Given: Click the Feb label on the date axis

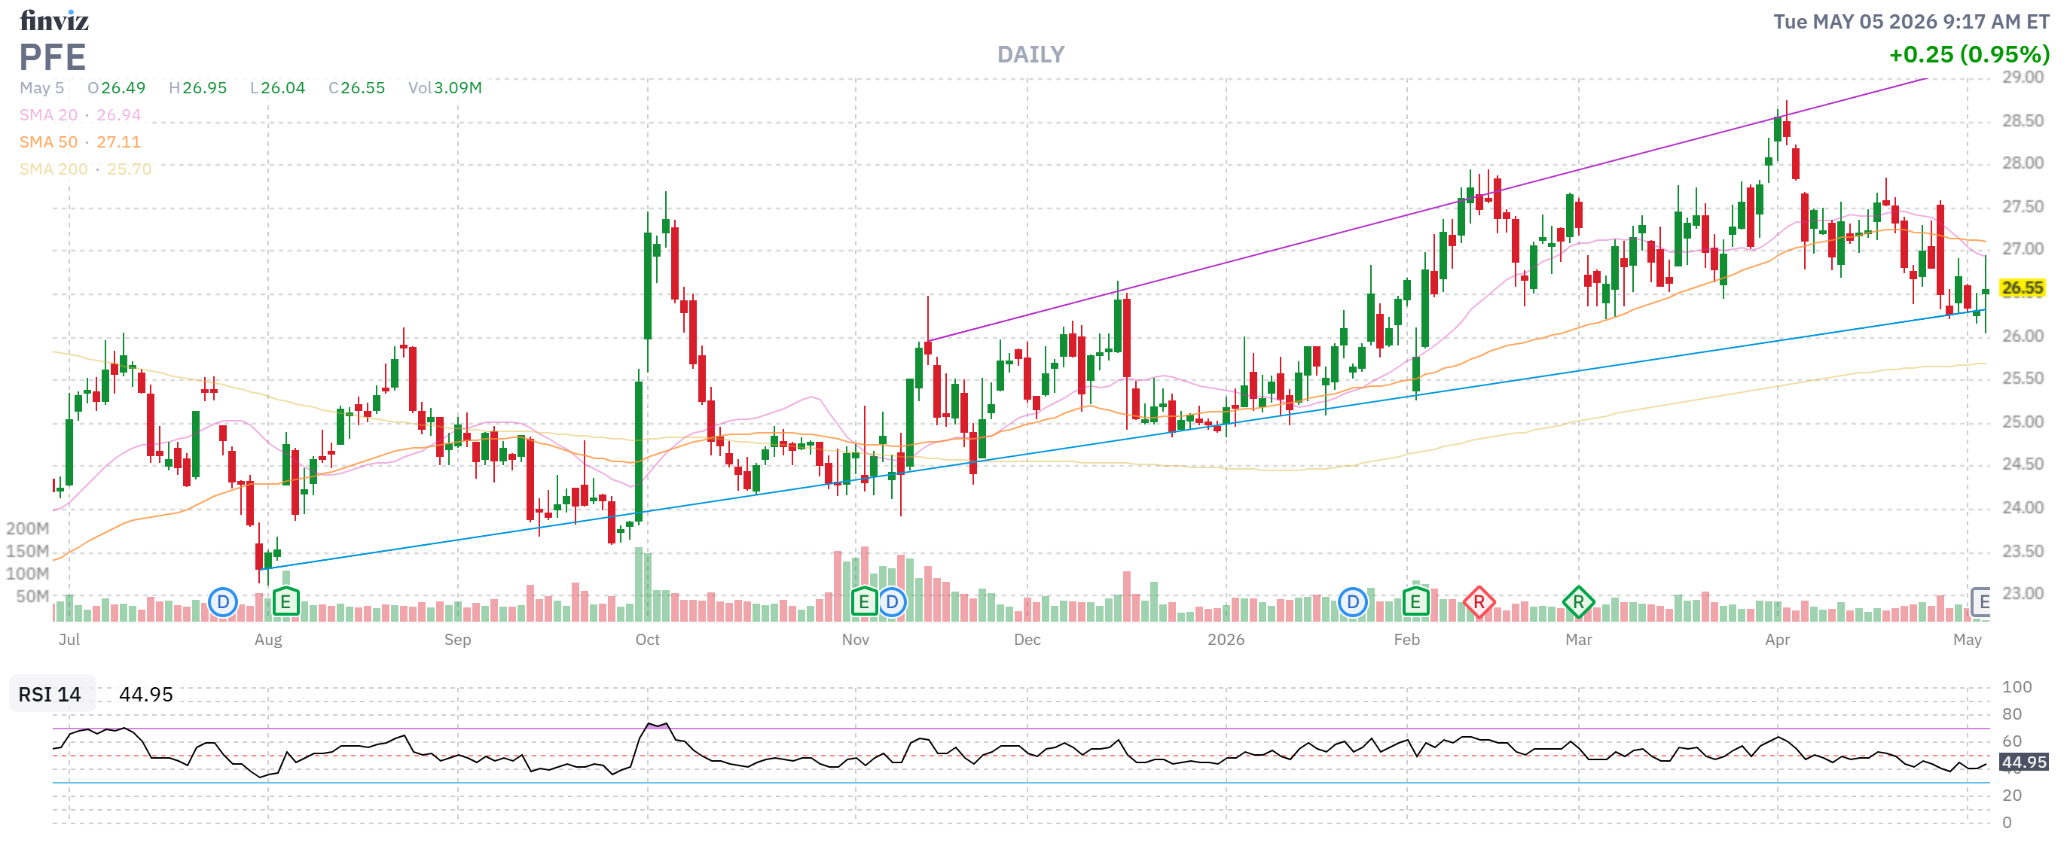Looking at the screenshot, I should point(1407,640).
